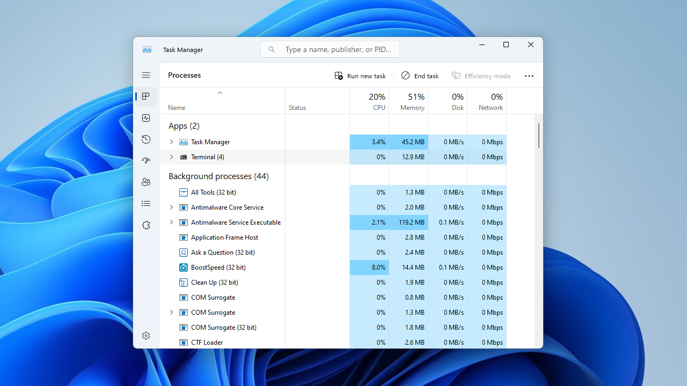This screenshot has width=687, height=386.
Task: Click the process list vertical scrollbar
Action: pyautogui.click(x=539, y=136)
